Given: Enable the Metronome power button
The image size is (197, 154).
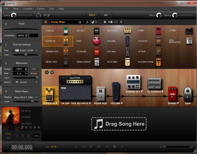Looking at the screenshot, I should click(6, 63).
